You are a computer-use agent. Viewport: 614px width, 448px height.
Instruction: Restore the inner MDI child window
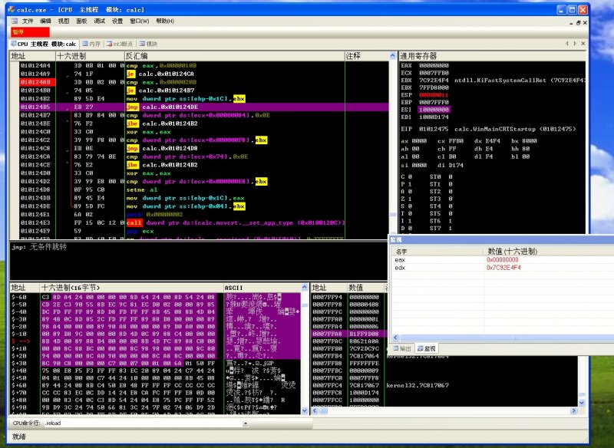tap(579, 23)
